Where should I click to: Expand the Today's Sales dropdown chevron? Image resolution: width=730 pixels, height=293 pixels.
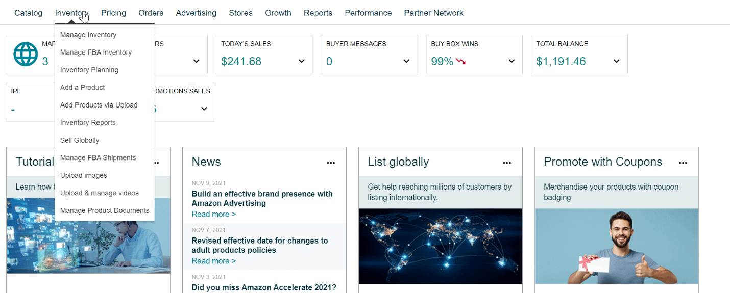pos(302,61)
